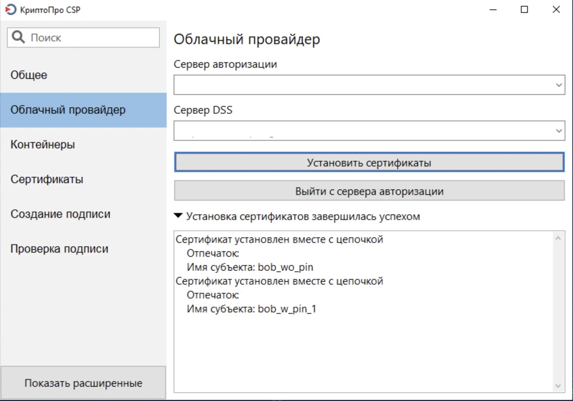Click the bob_w_pin_1 subject name line
The width and height of the screenshot is (573, 401).
pyautogui.click(x=251, y=309)
